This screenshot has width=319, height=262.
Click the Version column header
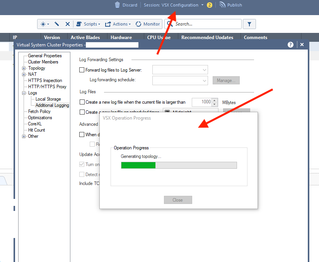point(52,37)
